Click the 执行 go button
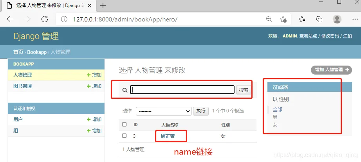 coord(201,111)
